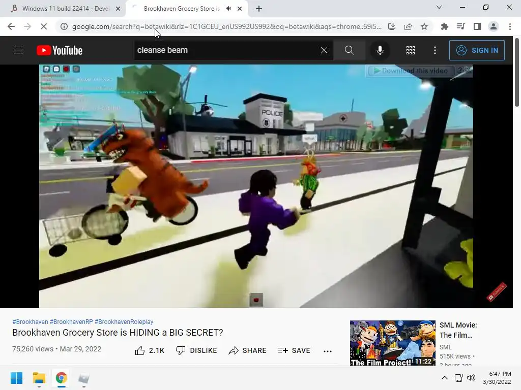Screen dimensions: 521x390
Task: Go to YouTube home via logo
Action: [x=60, y=50]
